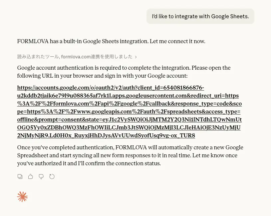Click the paragraph about spreadsheet syncing confirmation
This screenshot has width=271, height=216.
pos(130,155)
